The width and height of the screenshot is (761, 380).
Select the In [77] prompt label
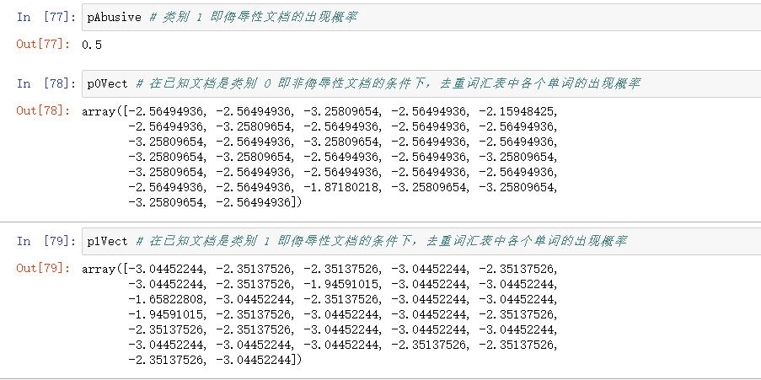[x=46, y=18]
